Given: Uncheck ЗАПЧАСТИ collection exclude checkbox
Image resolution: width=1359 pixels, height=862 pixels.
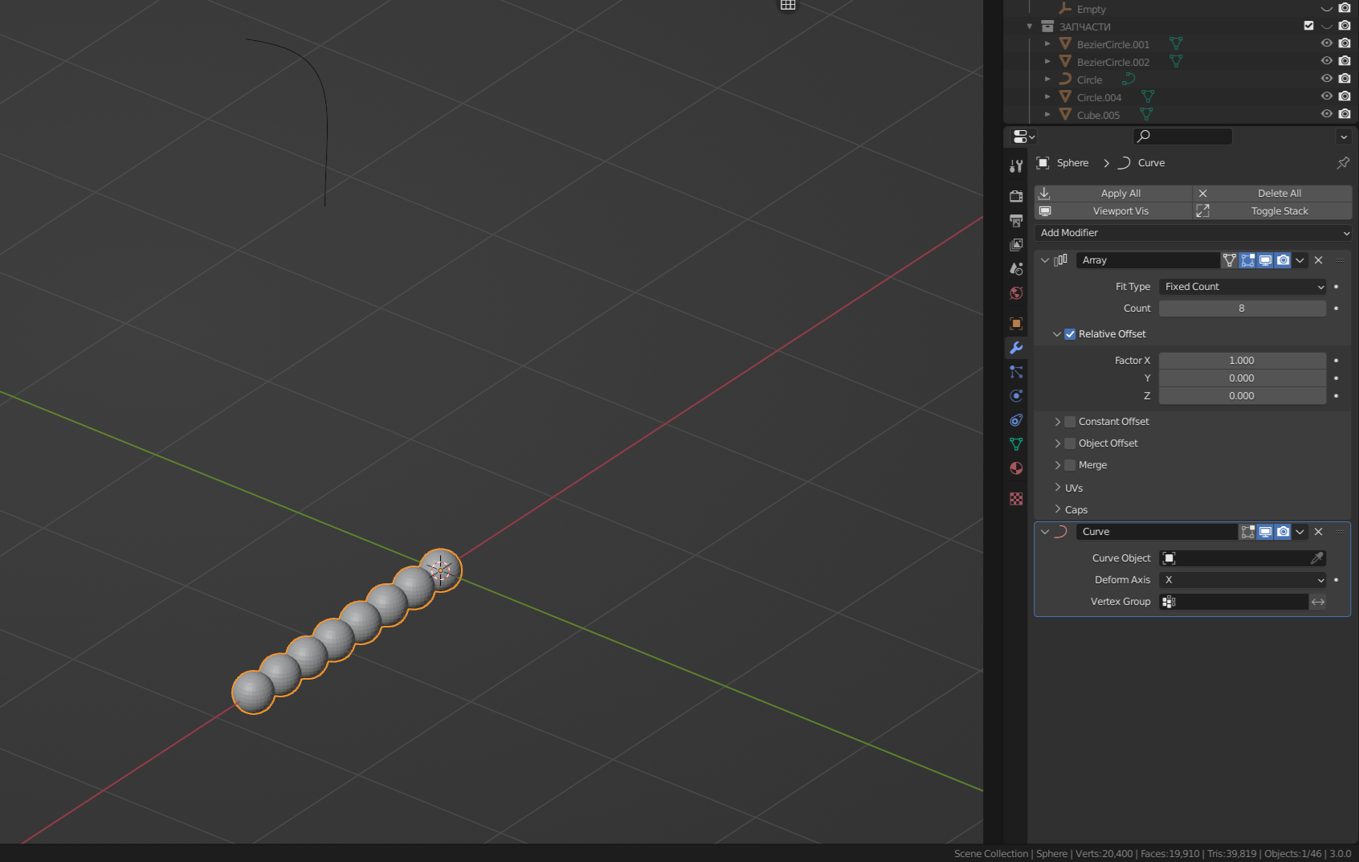Looking at the screenshot, I should pyautogui.click(x=1308, y=26).
